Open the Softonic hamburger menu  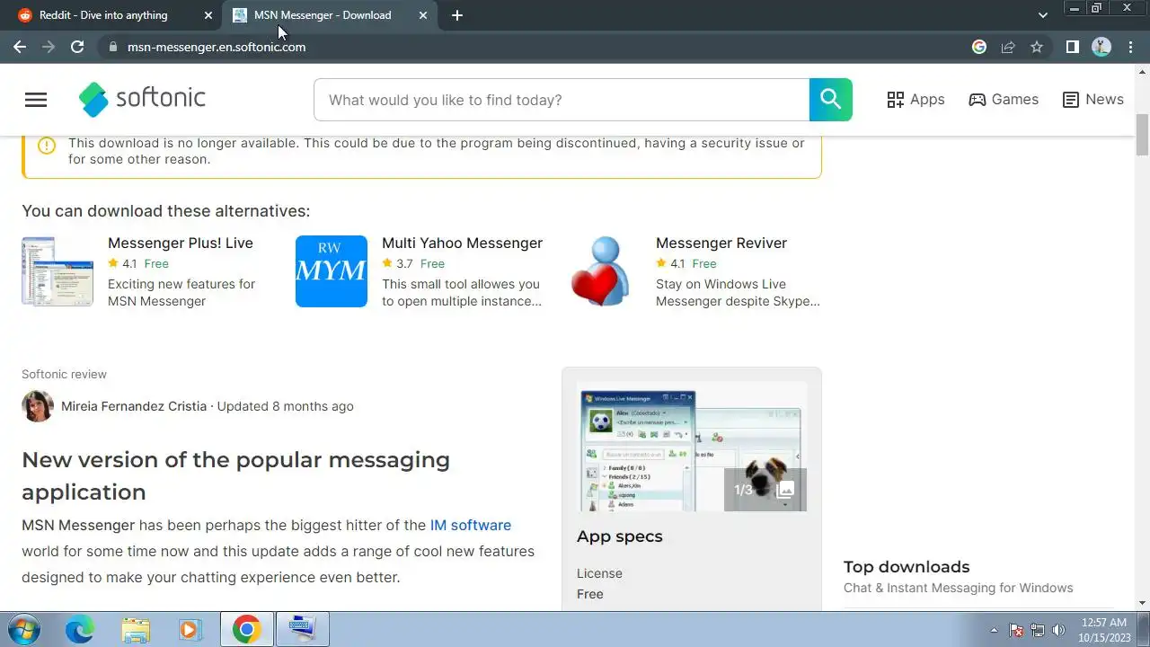(x=36, y=100)
